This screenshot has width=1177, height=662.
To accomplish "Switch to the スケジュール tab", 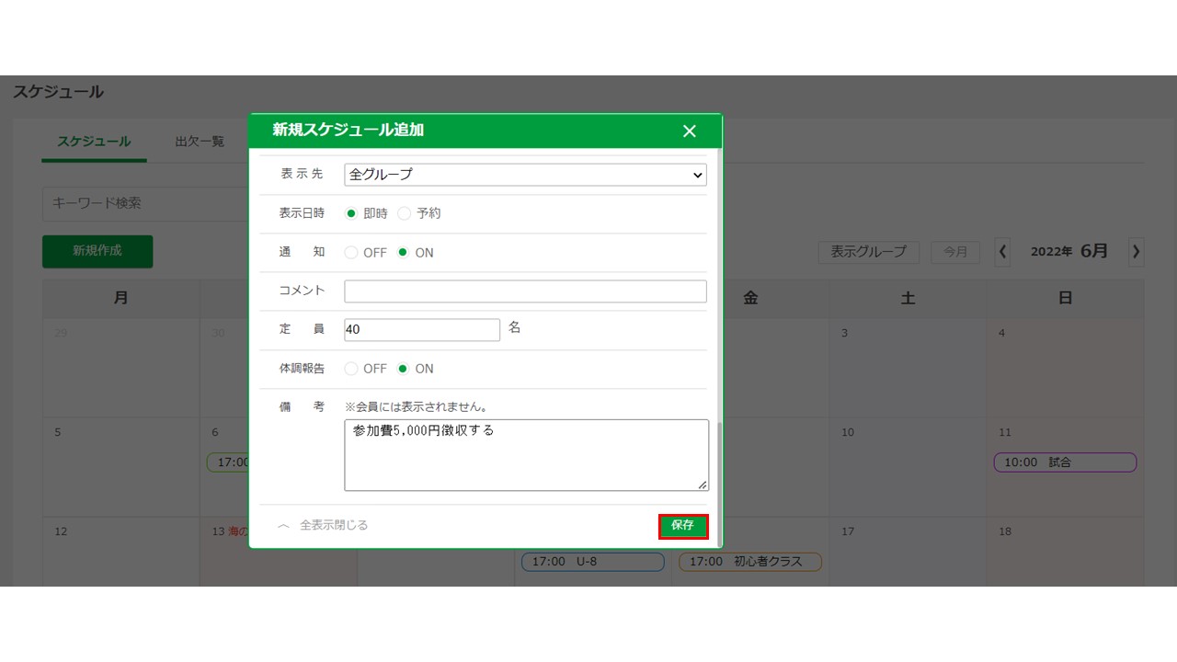I will [94, 142].
